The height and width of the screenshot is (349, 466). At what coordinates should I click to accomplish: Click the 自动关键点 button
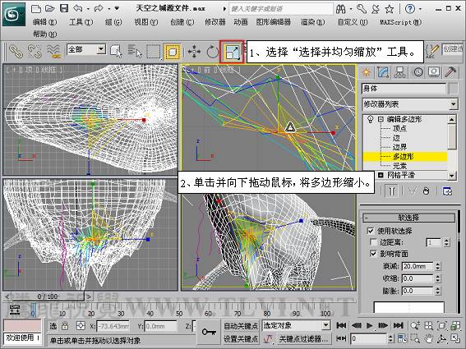[x=241, y=326]
